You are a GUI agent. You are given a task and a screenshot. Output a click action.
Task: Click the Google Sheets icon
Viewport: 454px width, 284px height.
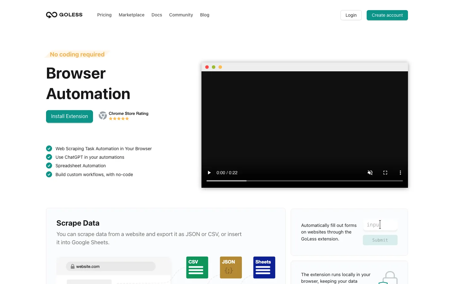264,268
